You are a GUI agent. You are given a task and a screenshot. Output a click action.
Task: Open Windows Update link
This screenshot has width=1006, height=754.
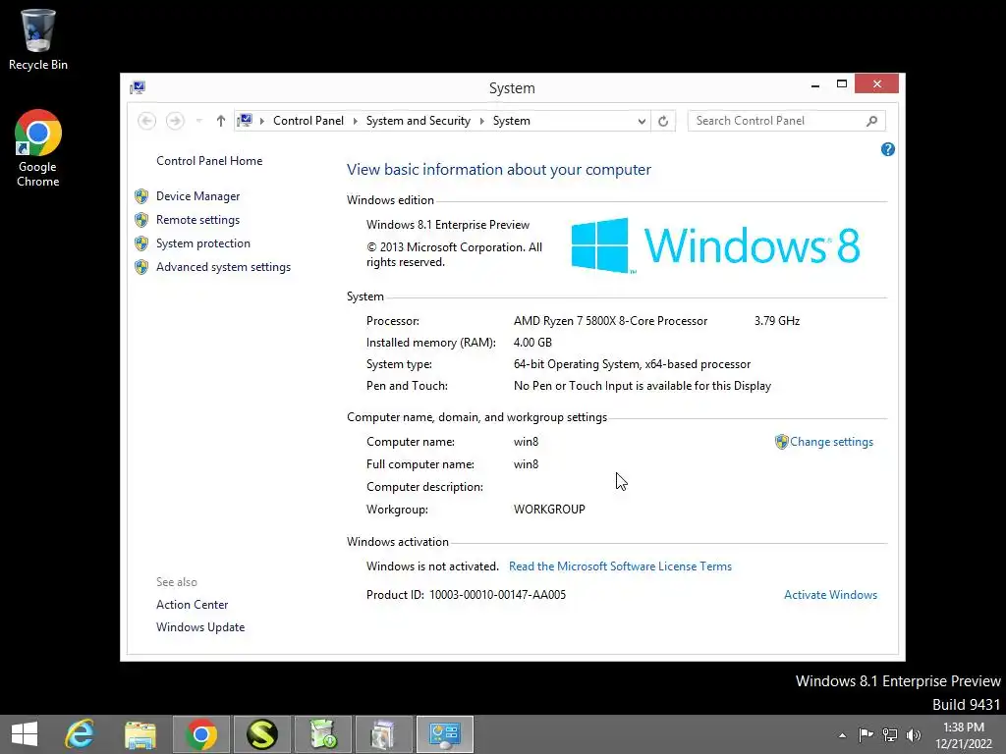point(200,627)
